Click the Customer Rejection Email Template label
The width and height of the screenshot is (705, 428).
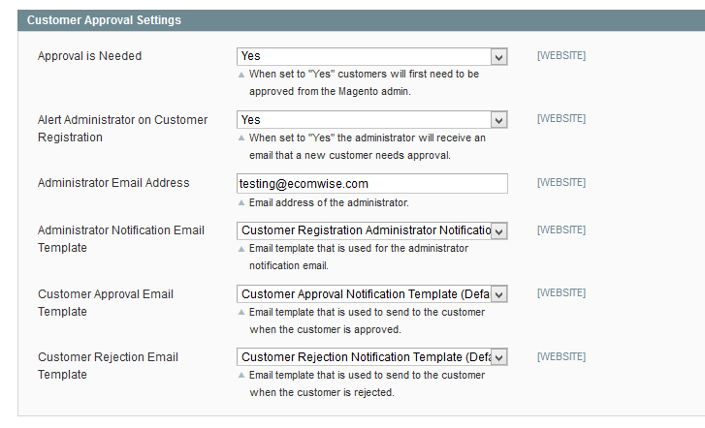tap(108, 366)
